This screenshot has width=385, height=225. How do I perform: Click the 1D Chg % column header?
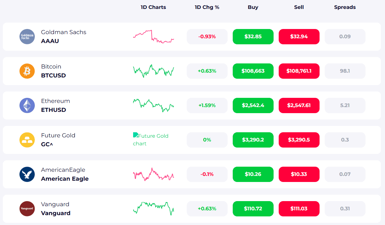207,7
